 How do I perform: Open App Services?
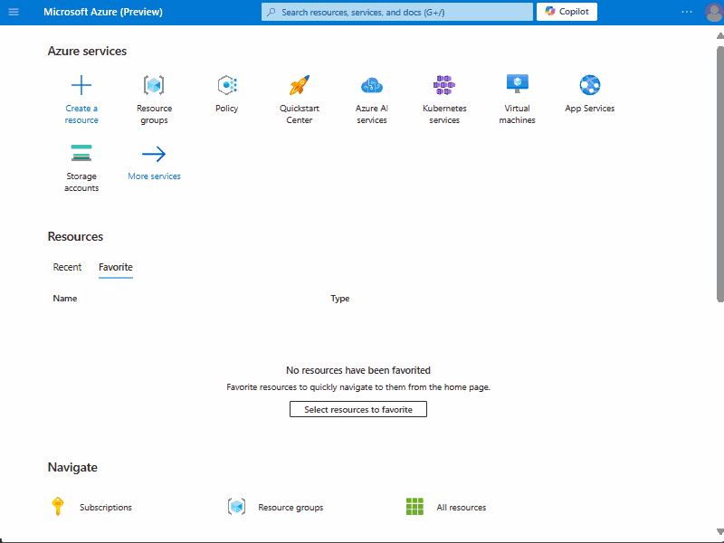(589, 86)
